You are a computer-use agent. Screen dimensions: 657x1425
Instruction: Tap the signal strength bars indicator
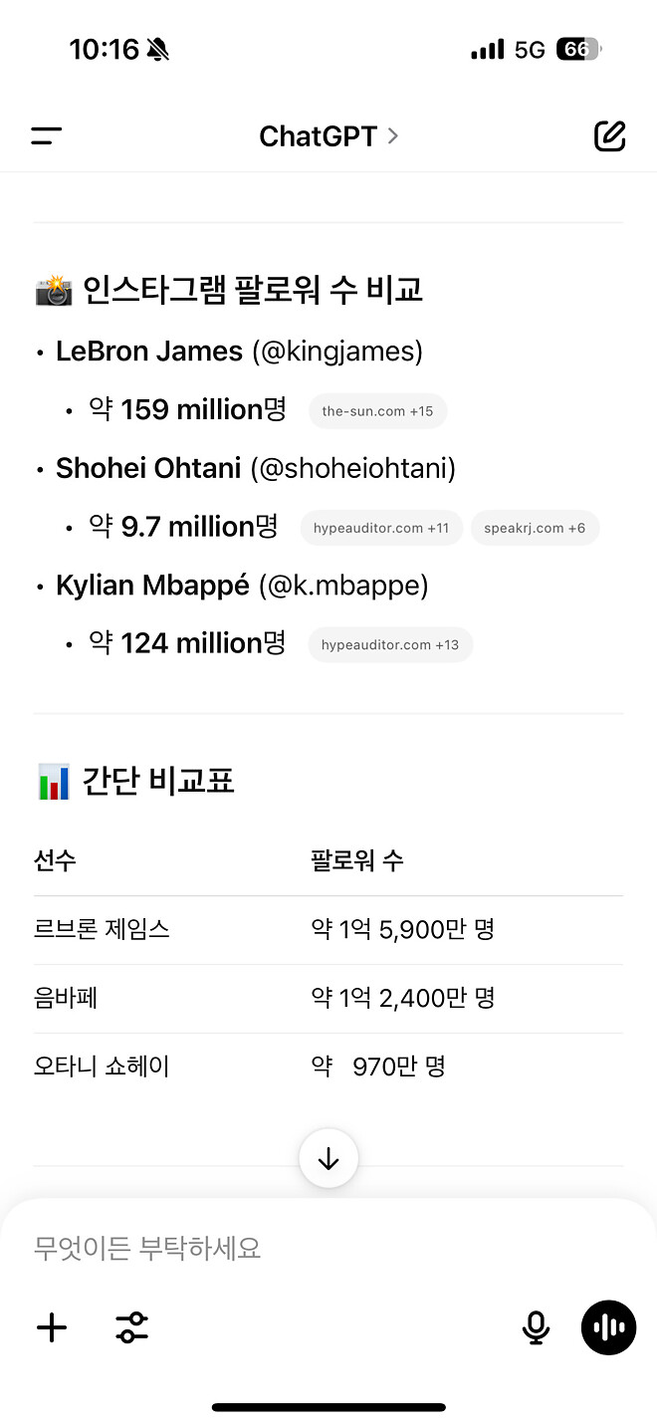pyautogui.click(x=487, y=48)
